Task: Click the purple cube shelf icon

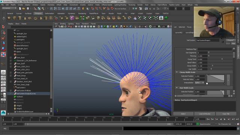Action: [x=72, y=18]
